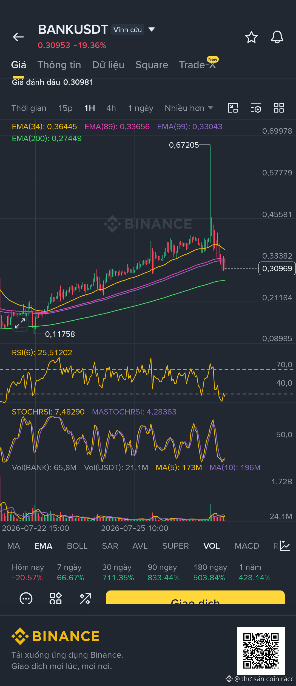Tap the 180 ngày 503.84% performance
The image size is (296, 686).
coord(210,572)
